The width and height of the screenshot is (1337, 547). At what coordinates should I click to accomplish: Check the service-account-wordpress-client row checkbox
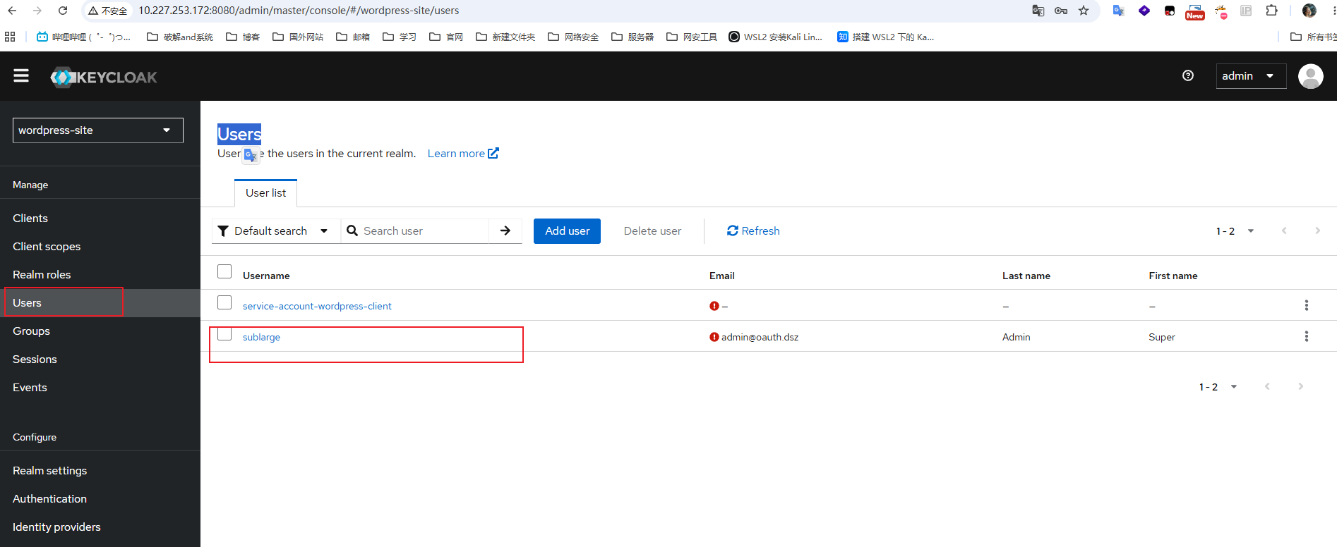(x=224, y=302)
